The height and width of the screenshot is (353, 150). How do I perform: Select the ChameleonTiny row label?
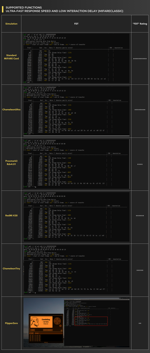(12, 268)
